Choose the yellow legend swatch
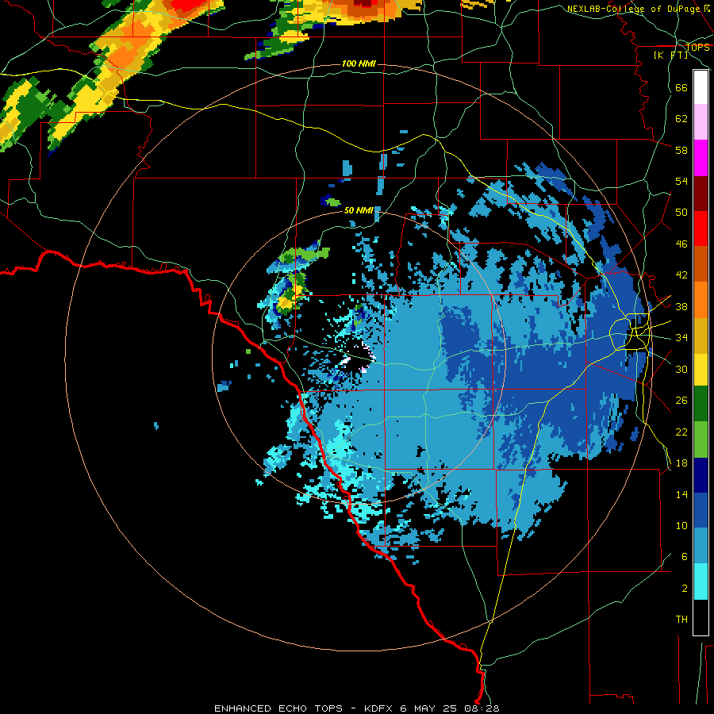The width and height of the screenshot is (714, 714). coord(701,370)
